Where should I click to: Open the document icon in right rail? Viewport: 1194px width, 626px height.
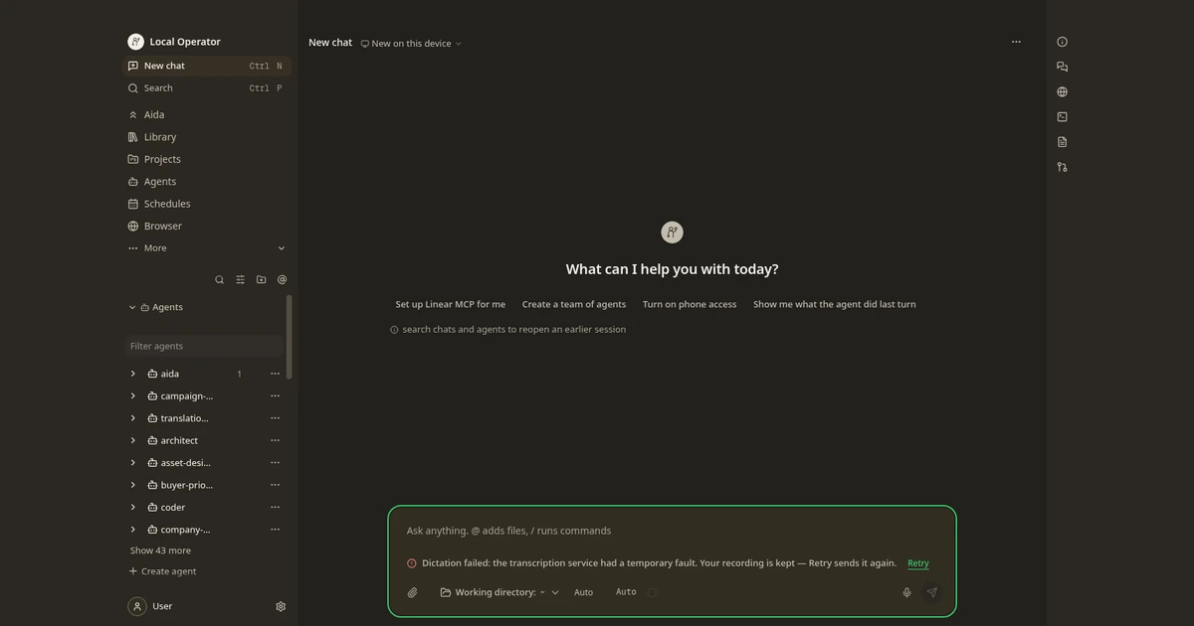pyautogui.click(x=1062, y=142)
